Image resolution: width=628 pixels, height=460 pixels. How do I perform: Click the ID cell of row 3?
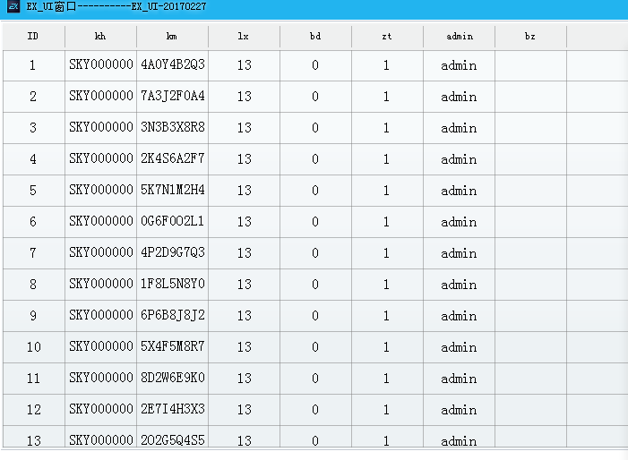click(33, 128)
